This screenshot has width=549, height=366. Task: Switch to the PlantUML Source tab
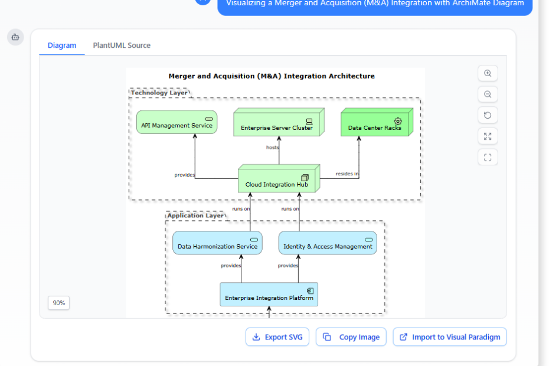(121, 45)
